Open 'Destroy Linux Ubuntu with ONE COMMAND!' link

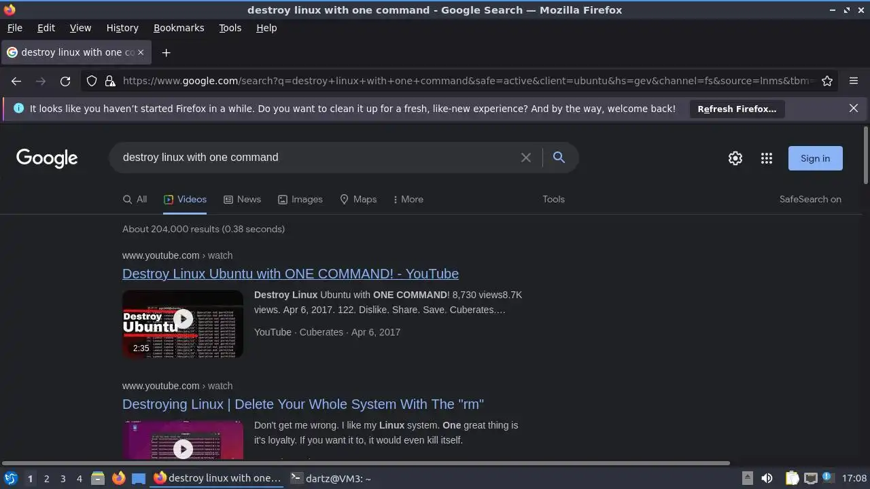pos(290,274)
